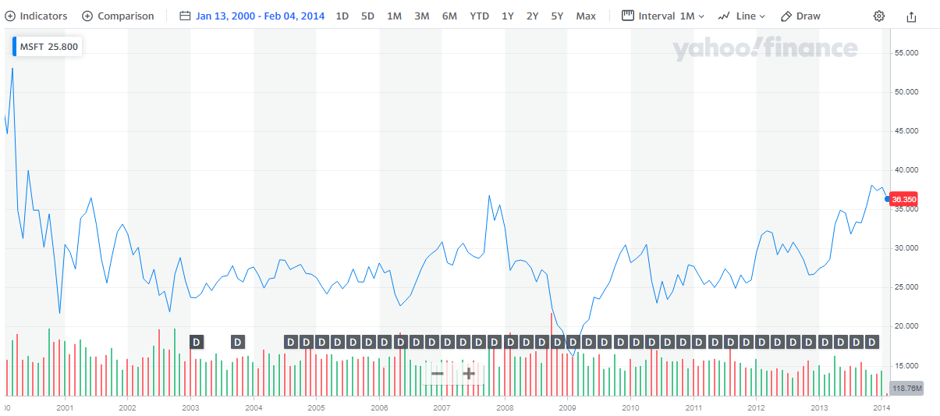
Task: Click the dividend D marker just left of 2004
Action: [x=238, y=342]
